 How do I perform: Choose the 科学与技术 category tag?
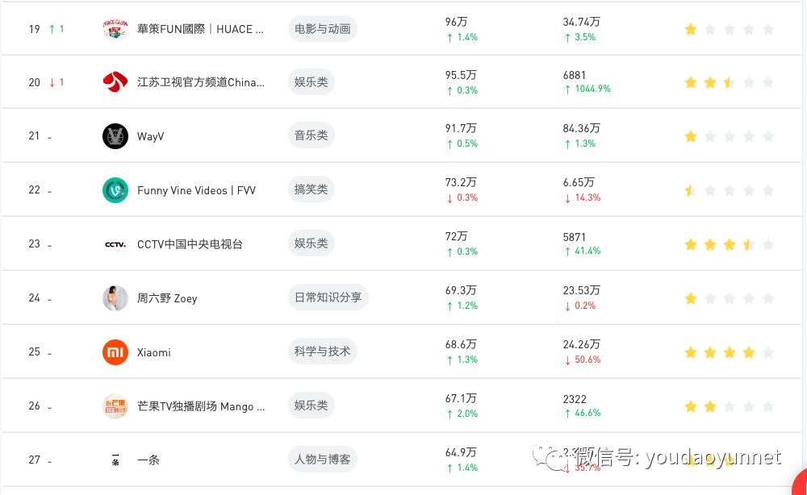point(322,351)
